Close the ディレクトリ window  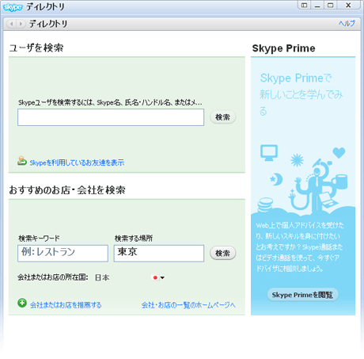click(x=348, y=6)
